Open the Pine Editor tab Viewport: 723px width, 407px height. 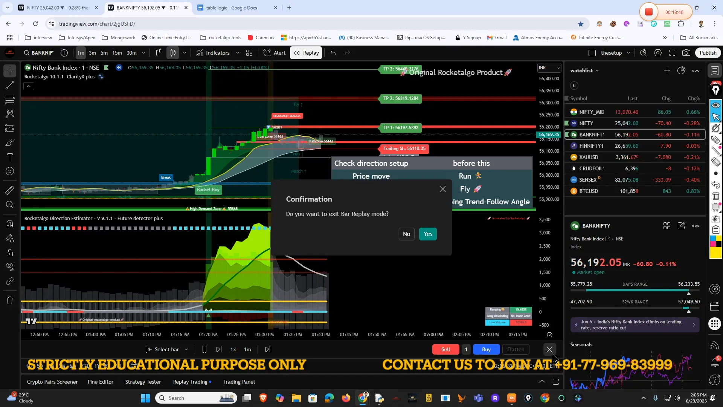tap(100, 382)
